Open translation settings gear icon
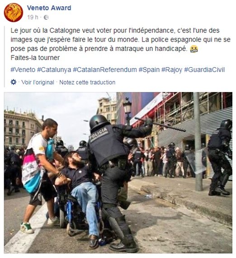236x258 pixels. [x=14, y=82]
